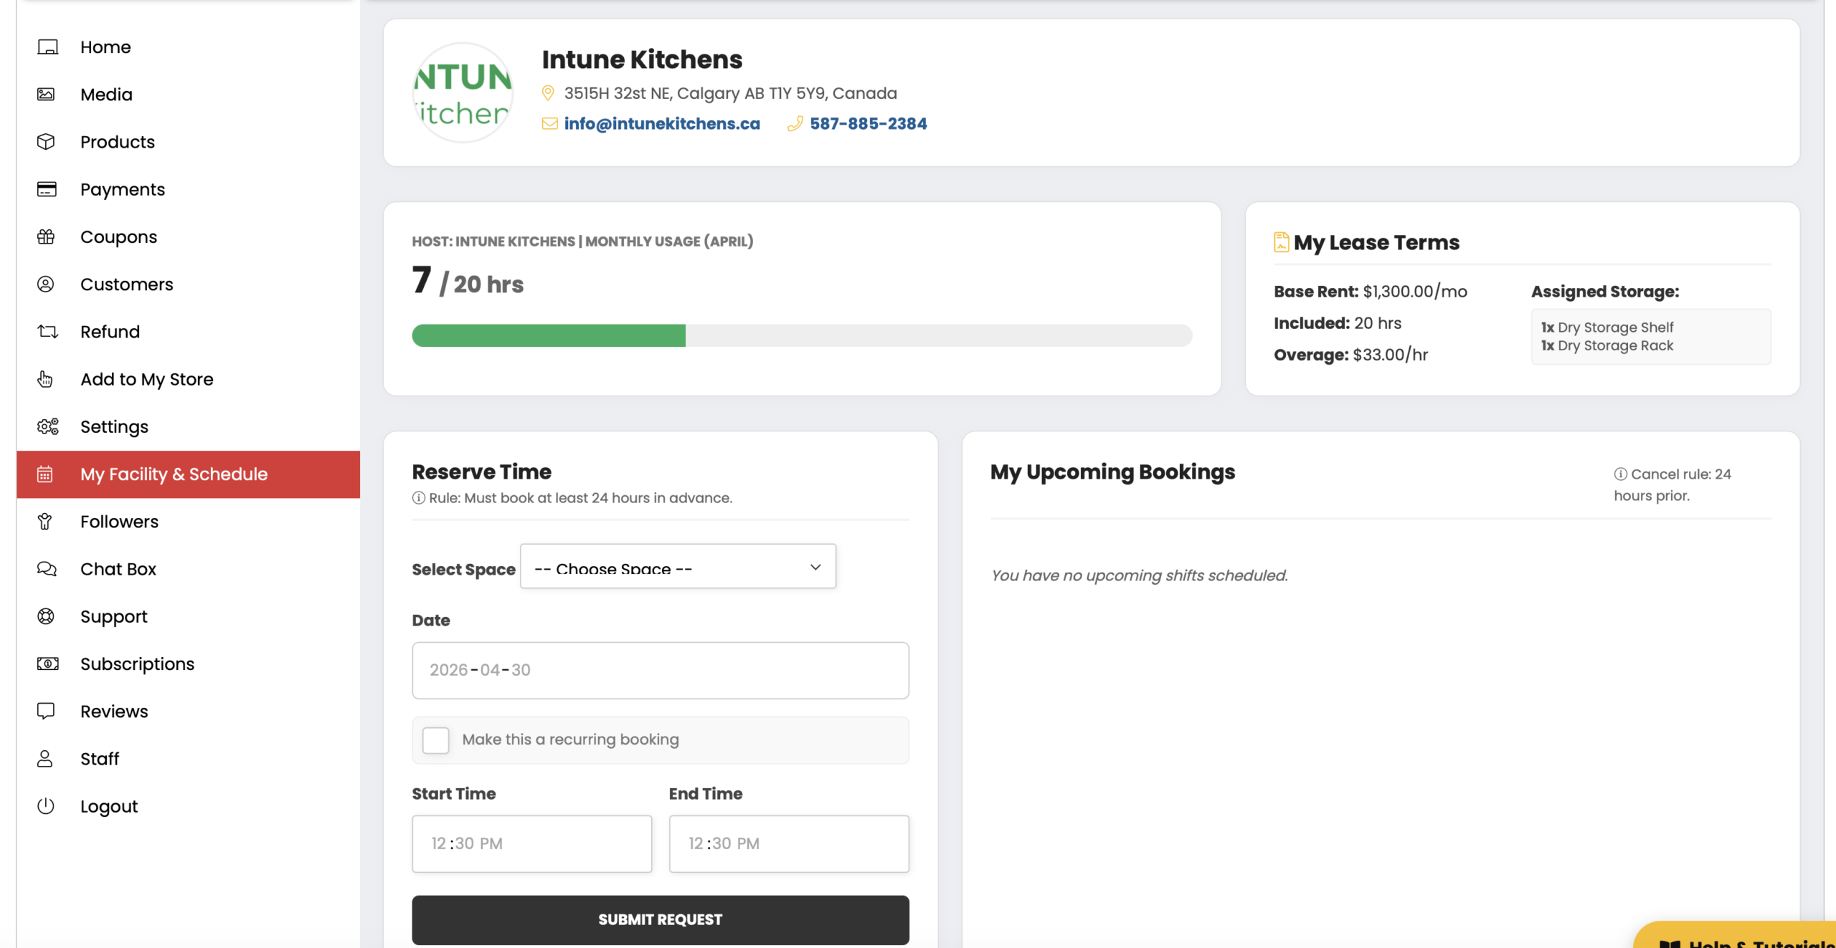Open the Choose Space dropdown

pyautogui.click(x=678, y=566)
